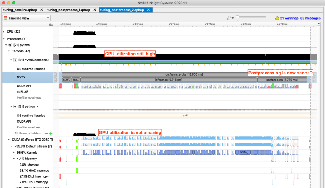The width and height of the screenshot is (325, 188).
Task: Collapse the [21] python process node
Action: coord(6,45)
